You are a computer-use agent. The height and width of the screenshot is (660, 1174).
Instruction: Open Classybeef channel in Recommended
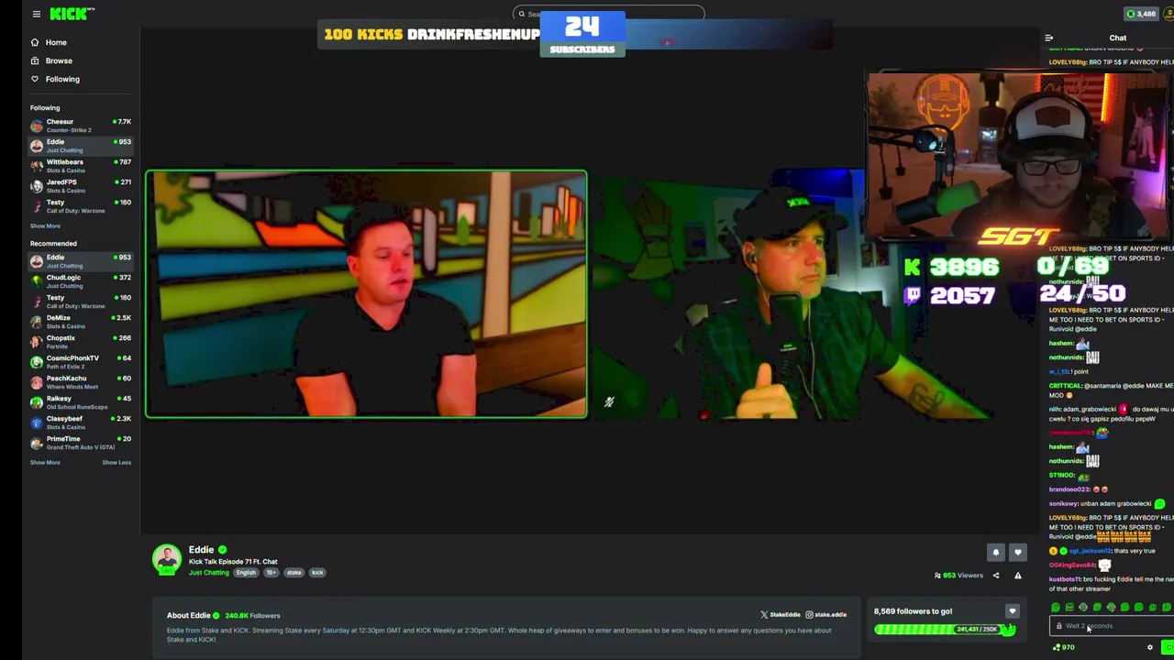pos(81,423)
